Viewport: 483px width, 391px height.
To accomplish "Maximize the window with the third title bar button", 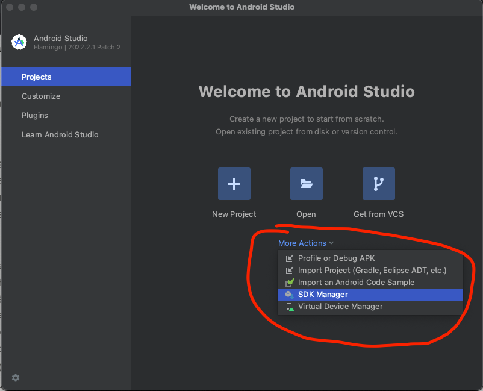I will click(x=34, y=7).
